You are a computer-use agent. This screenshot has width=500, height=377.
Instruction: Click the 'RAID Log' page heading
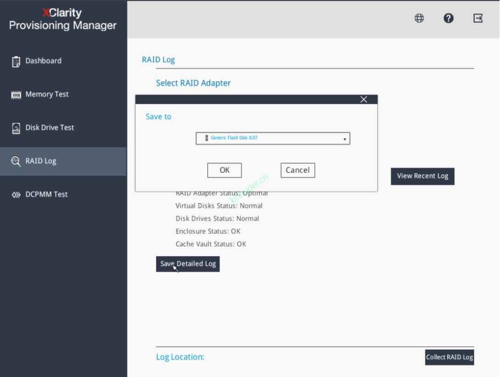[x=158, y=60]
